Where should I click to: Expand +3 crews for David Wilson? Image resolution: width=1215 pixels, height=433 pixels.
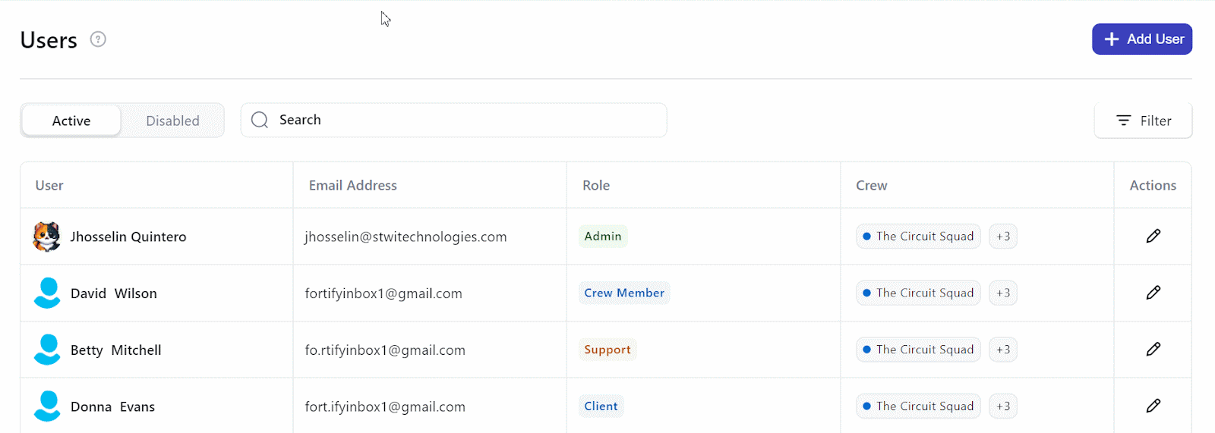[x=1003, y=293]
